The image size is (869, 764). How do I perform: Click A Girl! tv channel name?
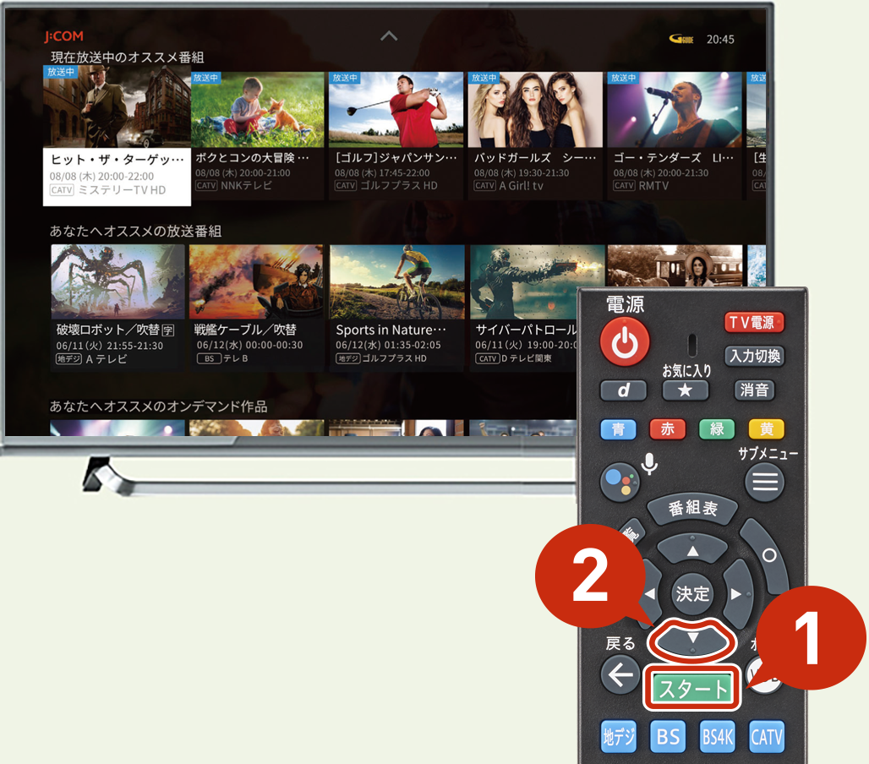coord(521,186)
